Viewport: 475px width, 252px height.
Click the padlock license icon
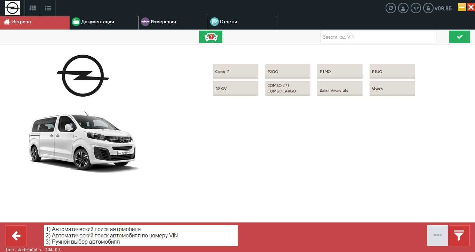[428, 8]
